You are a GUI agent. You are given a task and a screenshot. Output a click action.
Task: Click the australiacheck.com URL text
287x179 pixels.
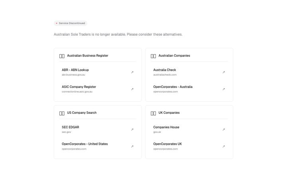pos(165,75)
